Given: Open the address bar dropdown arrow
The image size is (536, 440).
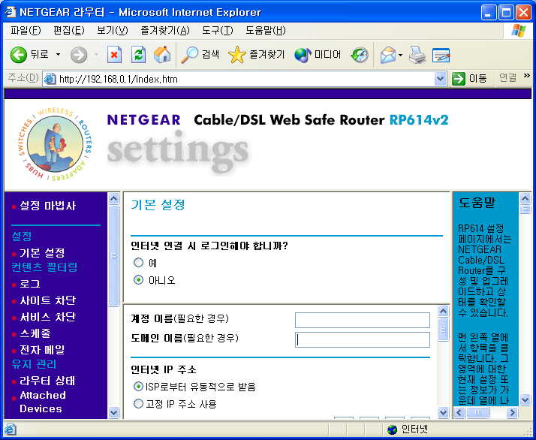Looking at the screenshot, I should coord(440,79).
